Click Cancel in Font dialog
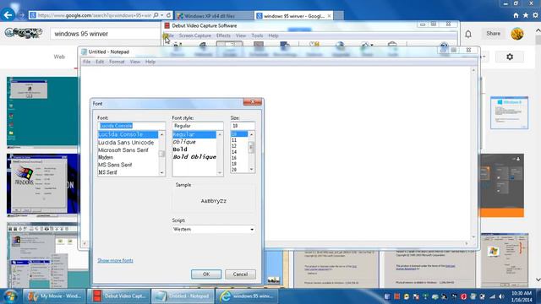541x304 pixels. click(x=240, y=274)
